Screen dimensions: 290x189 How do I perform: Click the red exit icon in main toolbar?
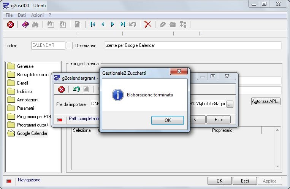pyautogui.click(x=10, y=24)
